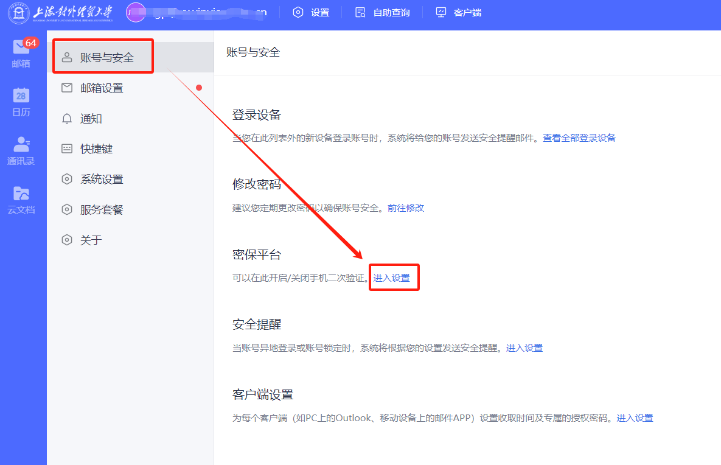This screenshot has height=465, width=721.
Task: Open the 云文档 cloud documents icon
Action: point(21,194)
